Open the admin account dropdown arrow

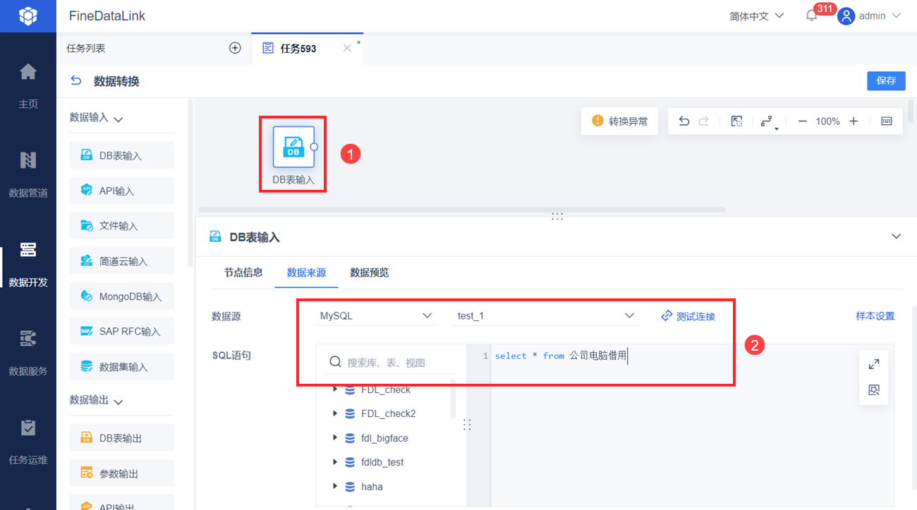[x=897, y=16]
